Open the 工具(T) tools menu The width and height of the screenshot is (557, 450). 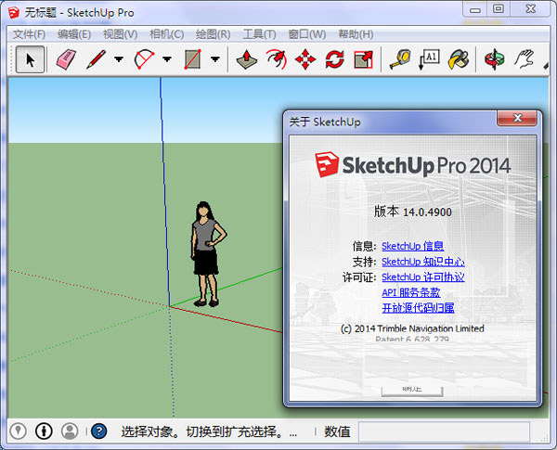pyautogui.click(x=259, y=34)
